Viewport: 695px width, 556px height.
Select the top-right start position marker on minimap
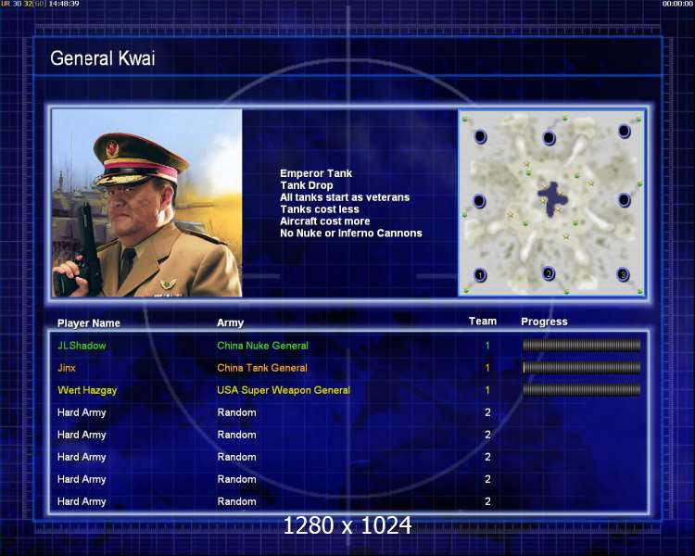point(624,132)
